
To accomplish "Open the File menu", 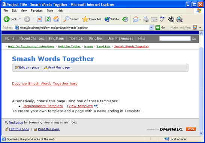I will [6, 10].
